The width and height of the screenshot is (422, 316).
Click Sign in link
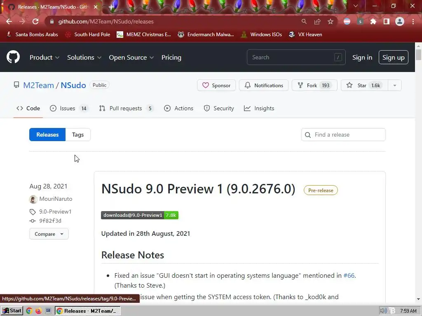pos(362,58)
